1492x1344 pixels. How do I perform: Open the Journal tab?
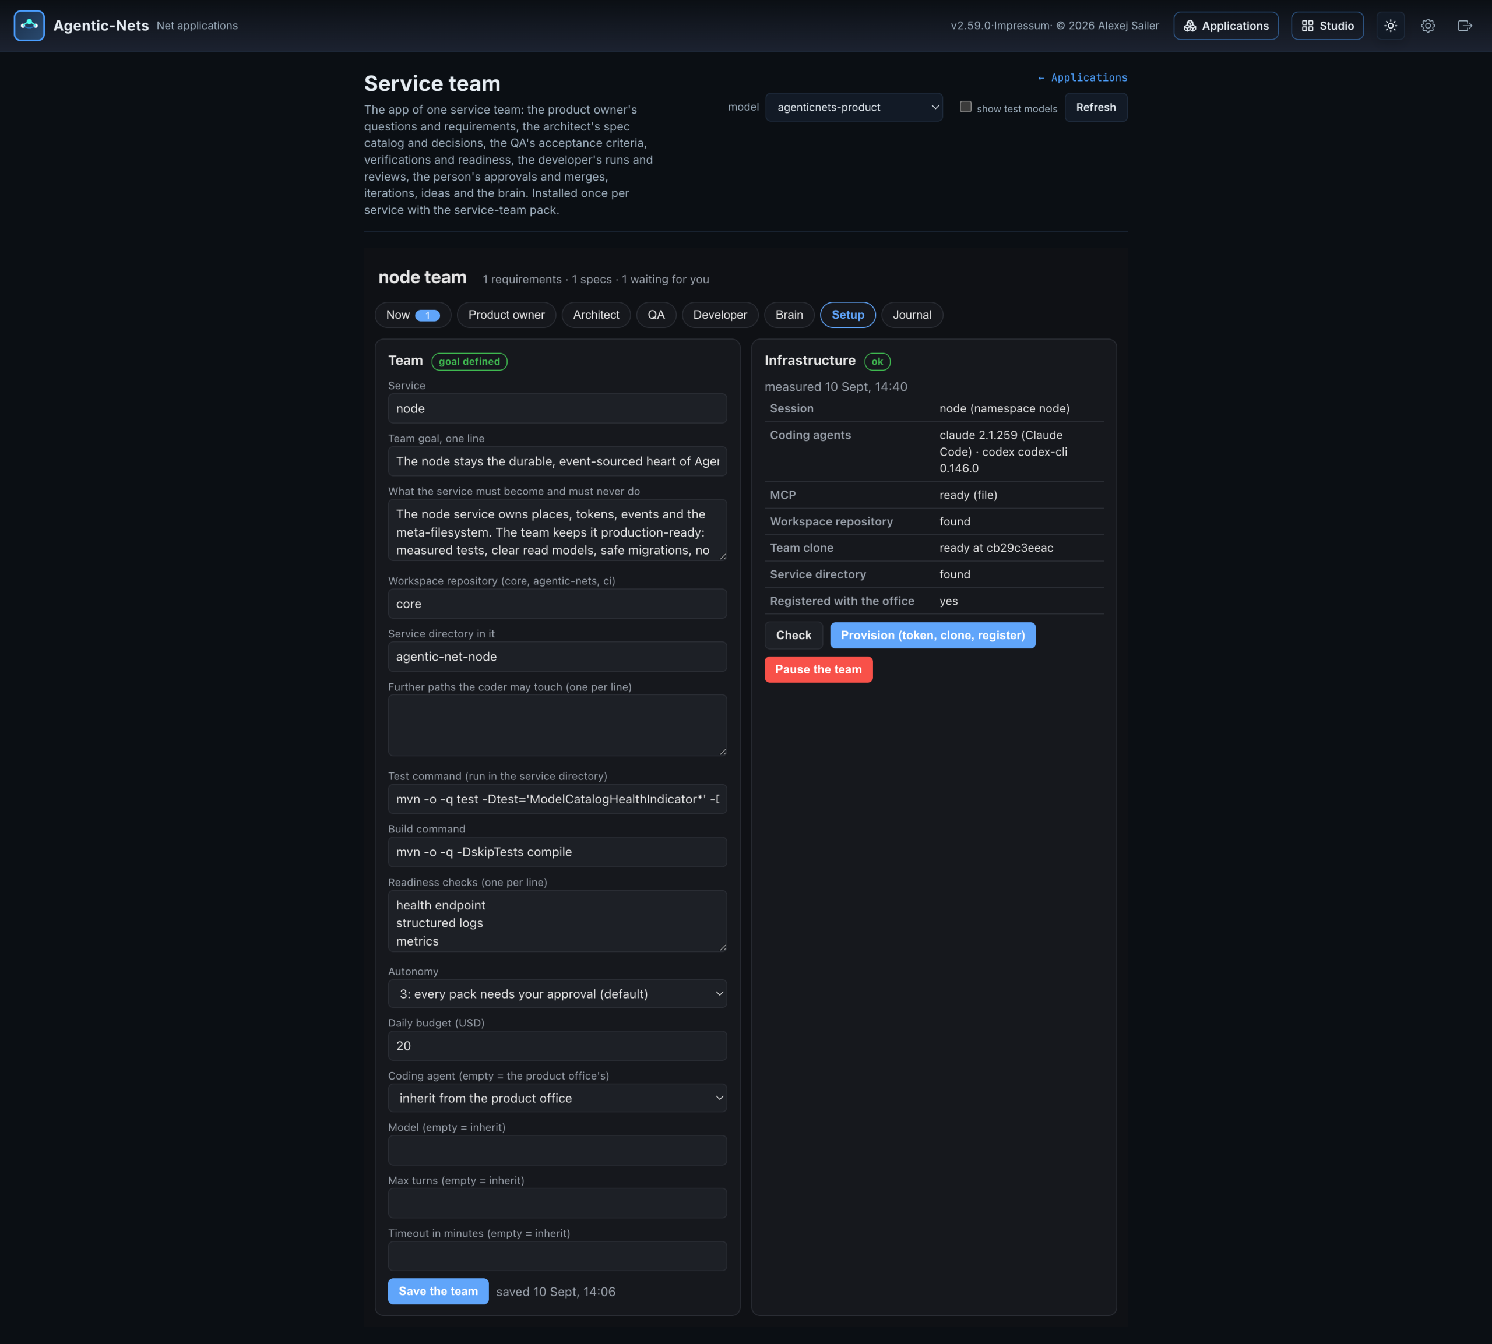(x=912, y=315)
